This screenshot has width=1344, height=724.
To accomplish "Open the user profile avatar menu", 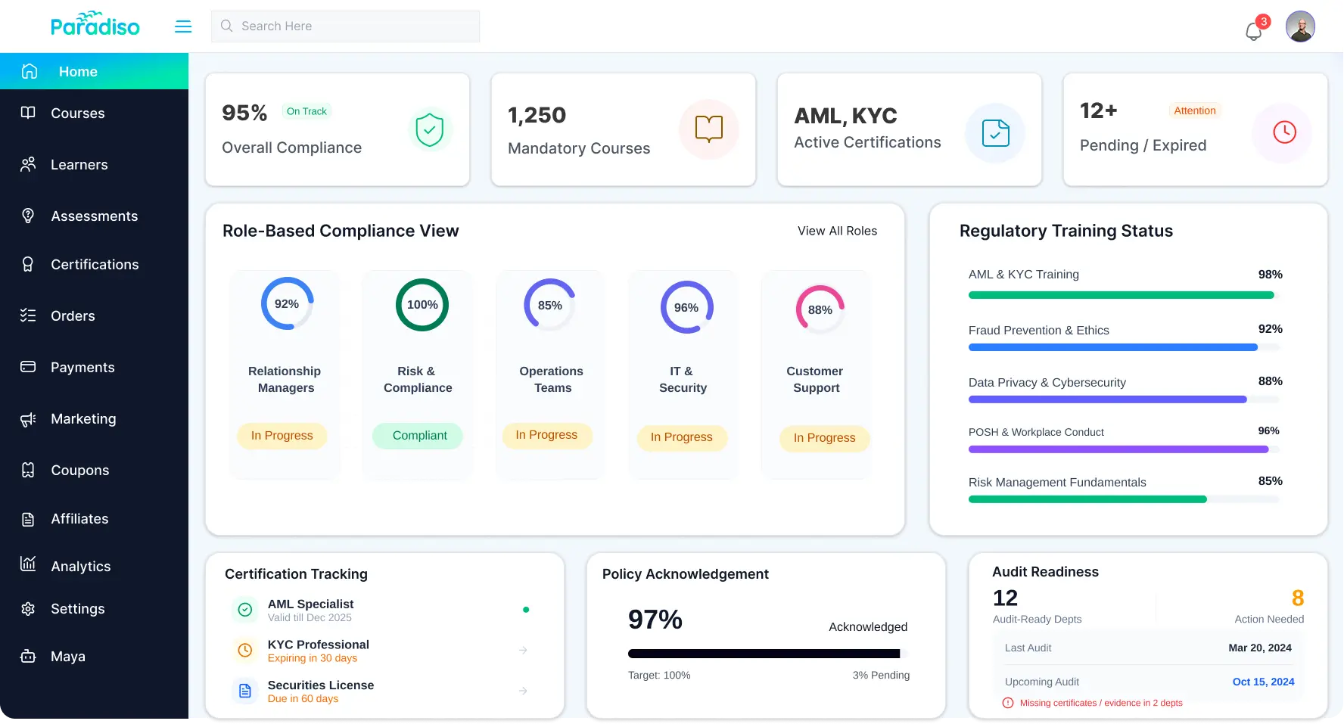I will coord(1300,26).
